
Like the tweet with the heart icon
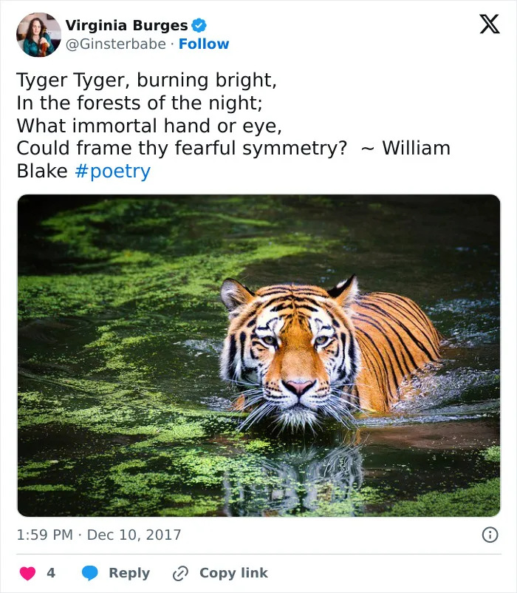click(x=27, y=573)
